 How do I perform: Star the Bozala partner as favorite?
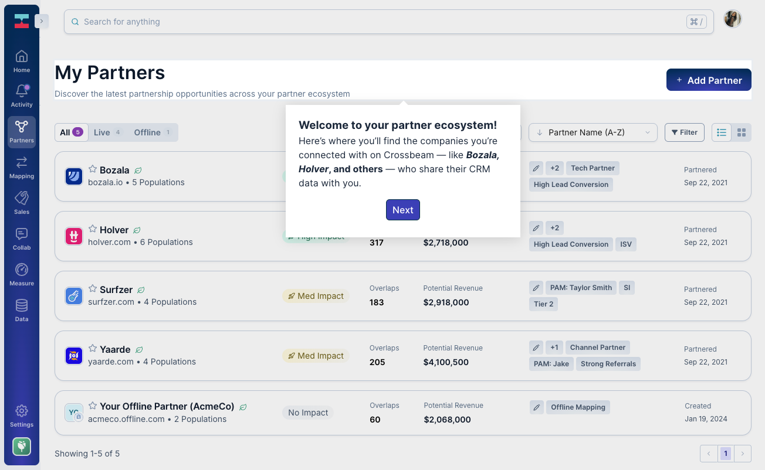coord(93,169)
